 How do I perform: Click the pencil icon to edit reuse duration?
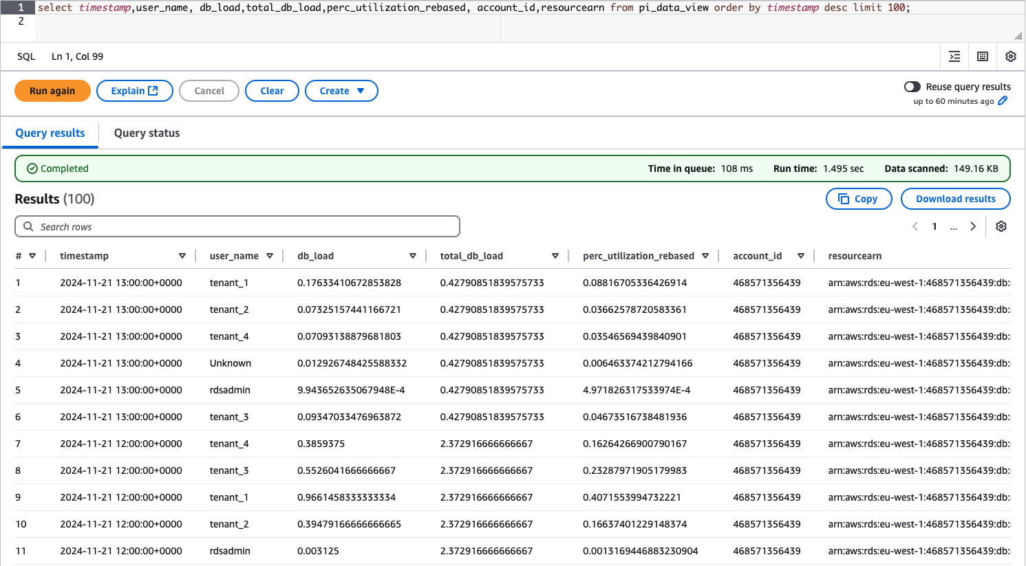(x=1003, y=100)
